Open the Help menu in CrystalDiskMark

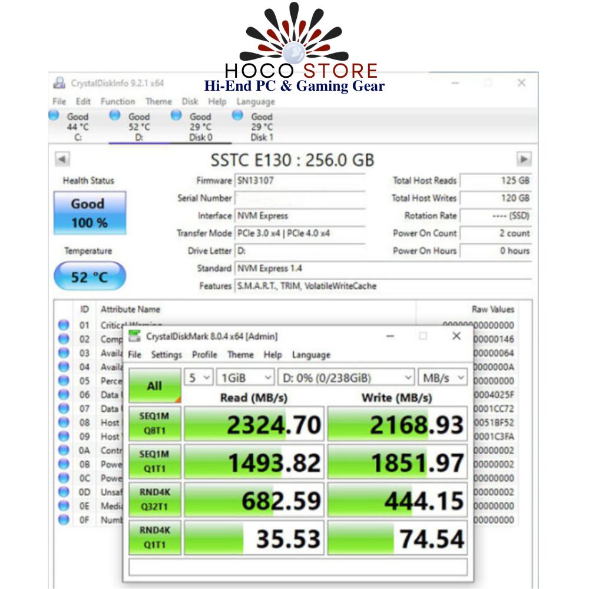click(x=272, y=355)
